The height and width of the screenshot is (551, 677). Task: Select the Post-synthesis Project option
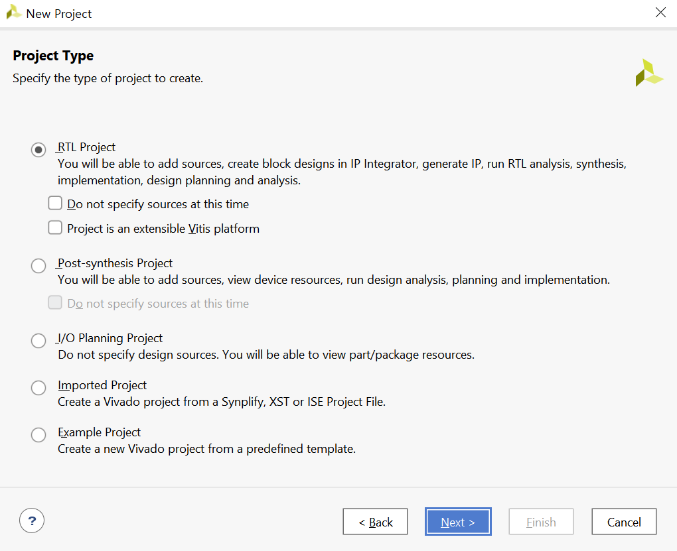point(38,266)
